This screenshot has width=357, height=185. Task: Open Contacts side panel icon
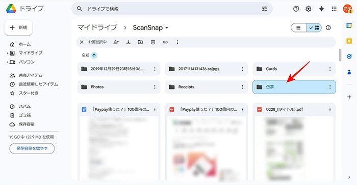(x=349, y=72)
